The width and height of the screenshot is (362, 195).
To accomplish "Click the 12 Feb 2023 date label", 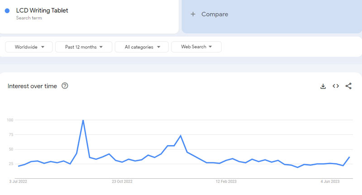I will 226,181.
